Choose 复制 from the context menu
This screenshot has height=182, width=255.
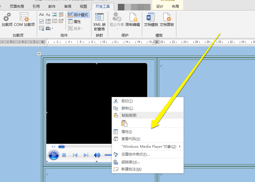pyautogui.click(x=148, y=108)
